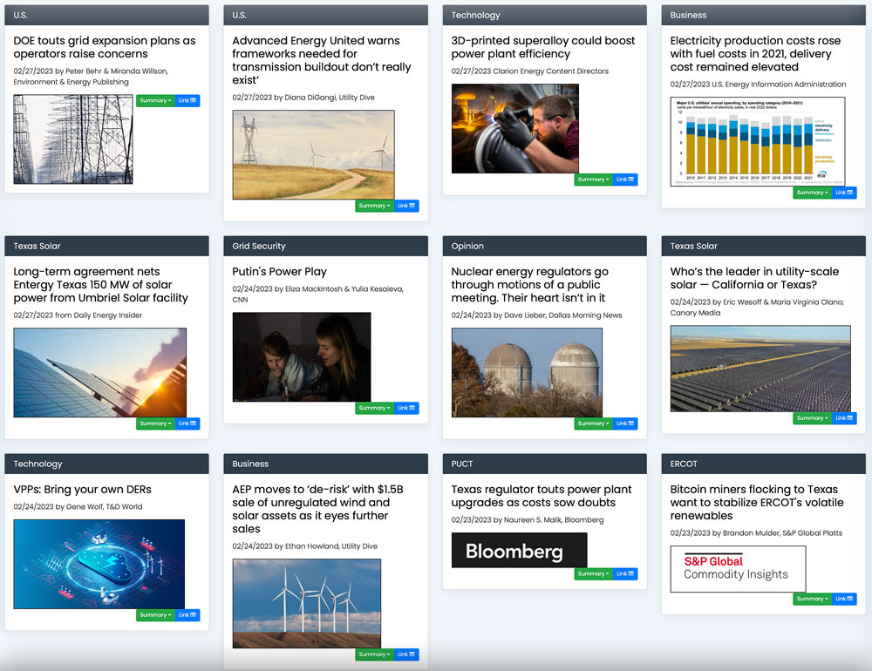Screen dimensions: 872x671
Task: Click the Bloomberg logo image
Action: [x=519, y=551]
